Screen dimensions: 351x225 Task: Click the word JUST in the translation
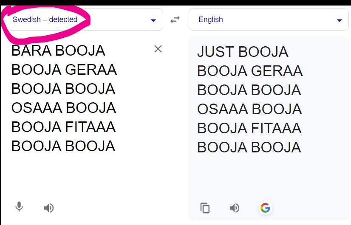[215, 52]
